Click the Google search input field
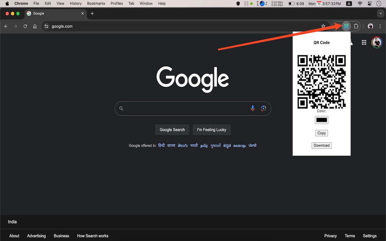 pyautogui.click(x=193, y=108)
